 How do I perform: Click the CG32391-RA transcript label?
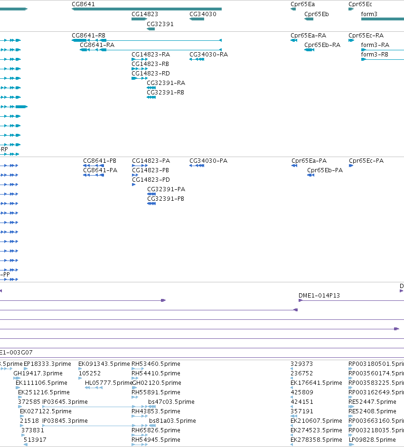(x=166, y=83)
